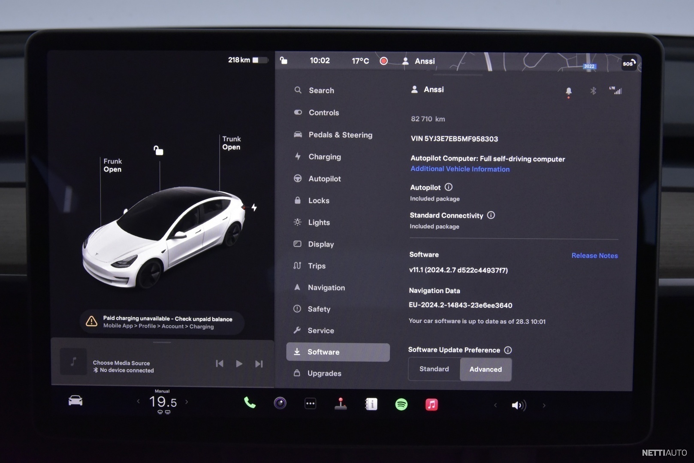This screenshot has width=694, height=463.
Task: Click the Search field in menu
Action: pos(321,90)
